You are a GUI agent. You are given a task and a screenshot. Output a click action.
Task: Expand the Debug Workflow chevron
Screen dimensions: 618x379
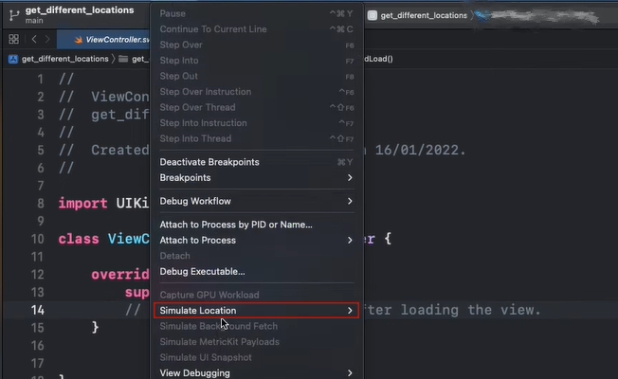(350, 201)
